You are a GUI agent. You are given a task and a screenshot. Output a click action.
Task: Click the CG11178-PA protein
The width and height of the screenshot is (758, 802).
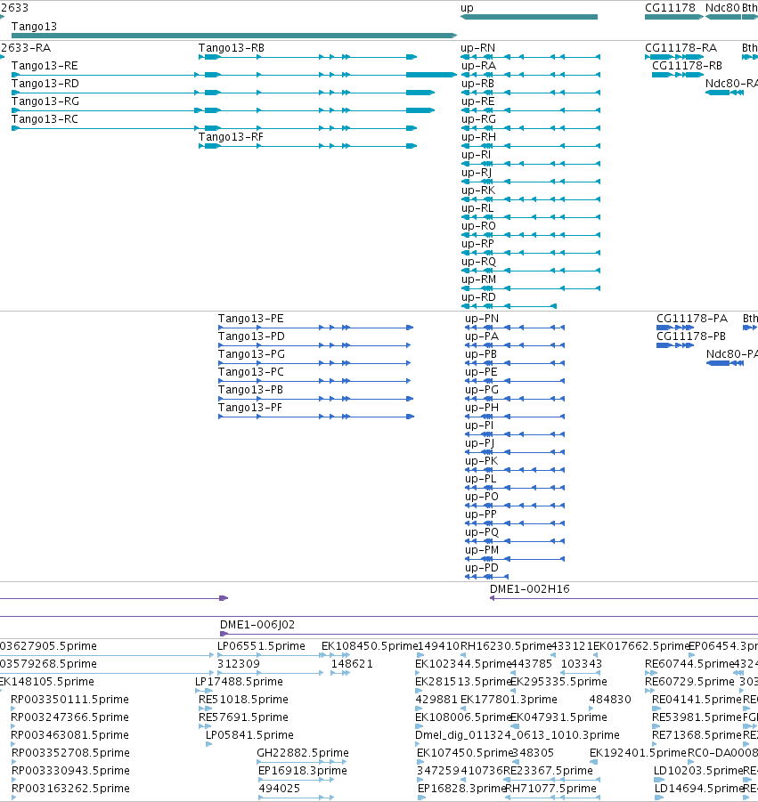675,328
